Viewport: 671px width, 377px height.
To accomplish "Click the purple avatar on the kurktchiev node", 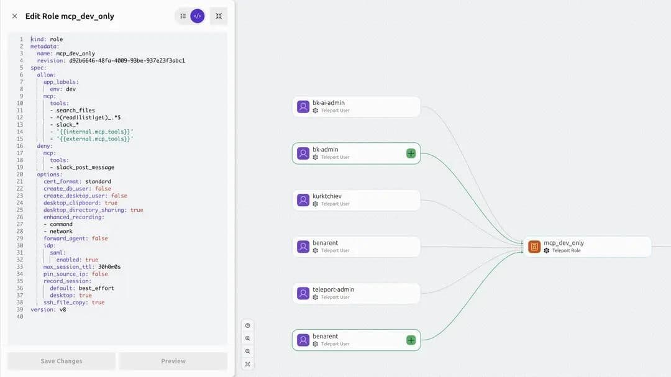I will point(303,199).
